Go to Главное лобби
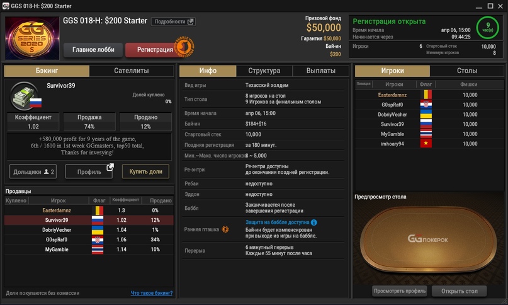The height and width of the screenshot is (305, 508). click(93, 50)
